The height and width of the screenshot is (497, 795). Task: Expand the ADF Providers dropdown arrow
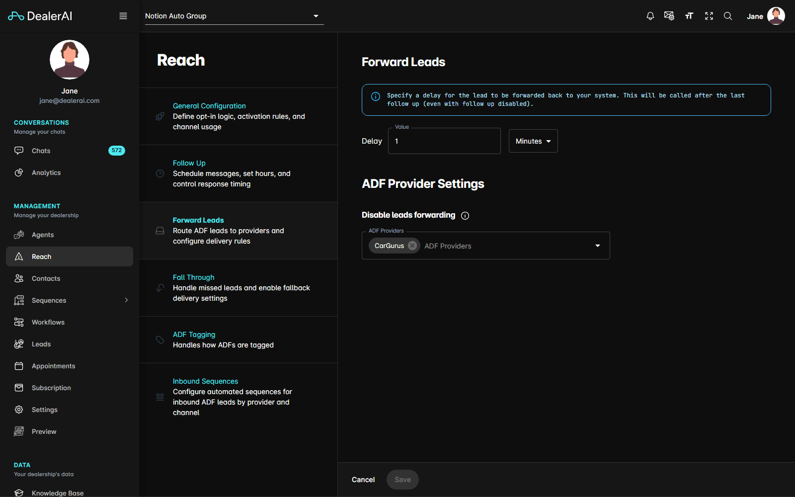(598, 246)
